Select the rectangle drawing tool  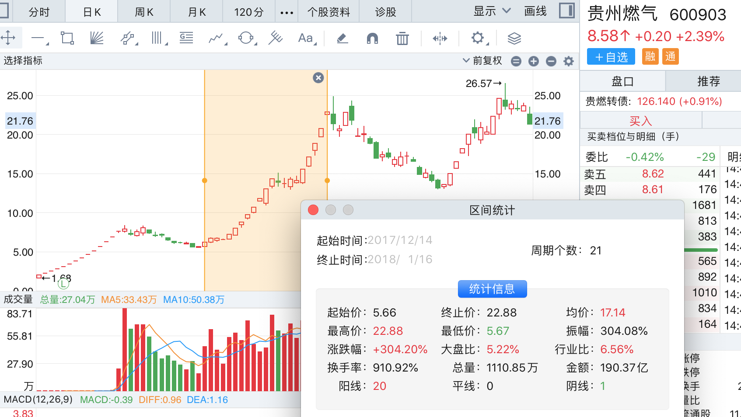(x=67, y=38)
